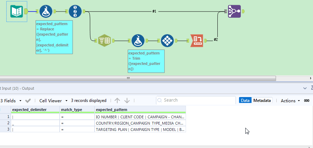Click the expected_pattern column header
Image resolution: width=313 pixels, height=148 pixels.
pos(140,110)
